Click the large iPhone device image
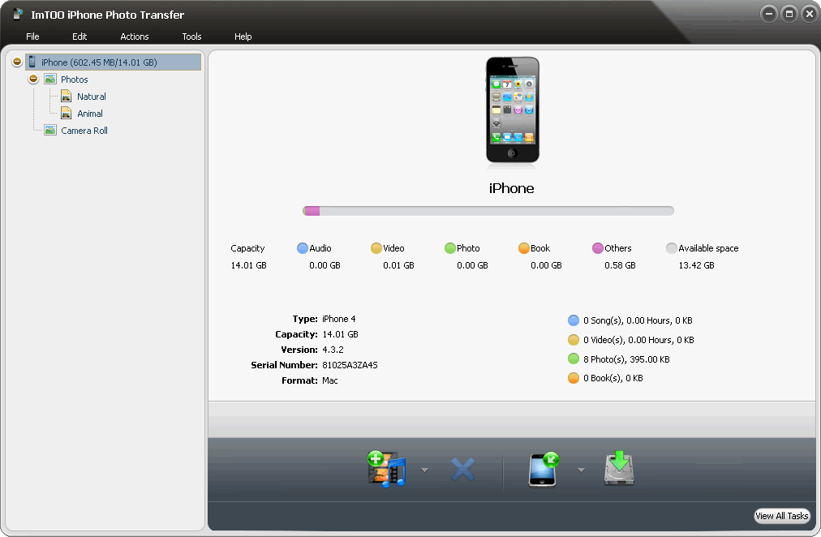 [513, 110]
